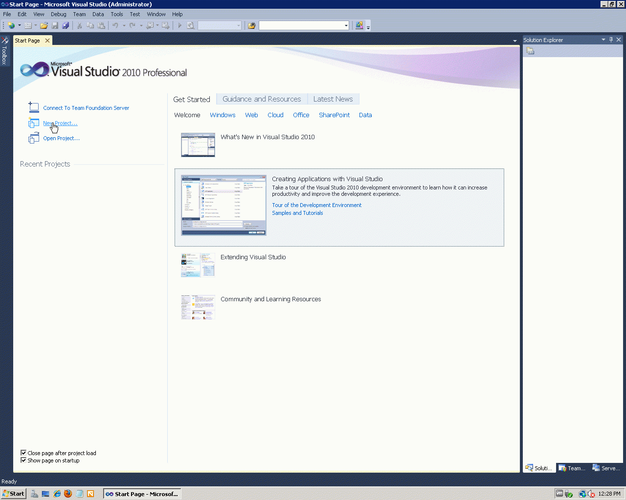Click the What's New in Visual Studio thumbnail
Image resolution: width=626 pixels, height=500 pixels.
pos(198,145)
